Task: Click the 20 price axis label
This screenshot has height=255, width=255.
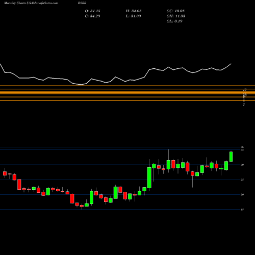Action: (242, 195)
